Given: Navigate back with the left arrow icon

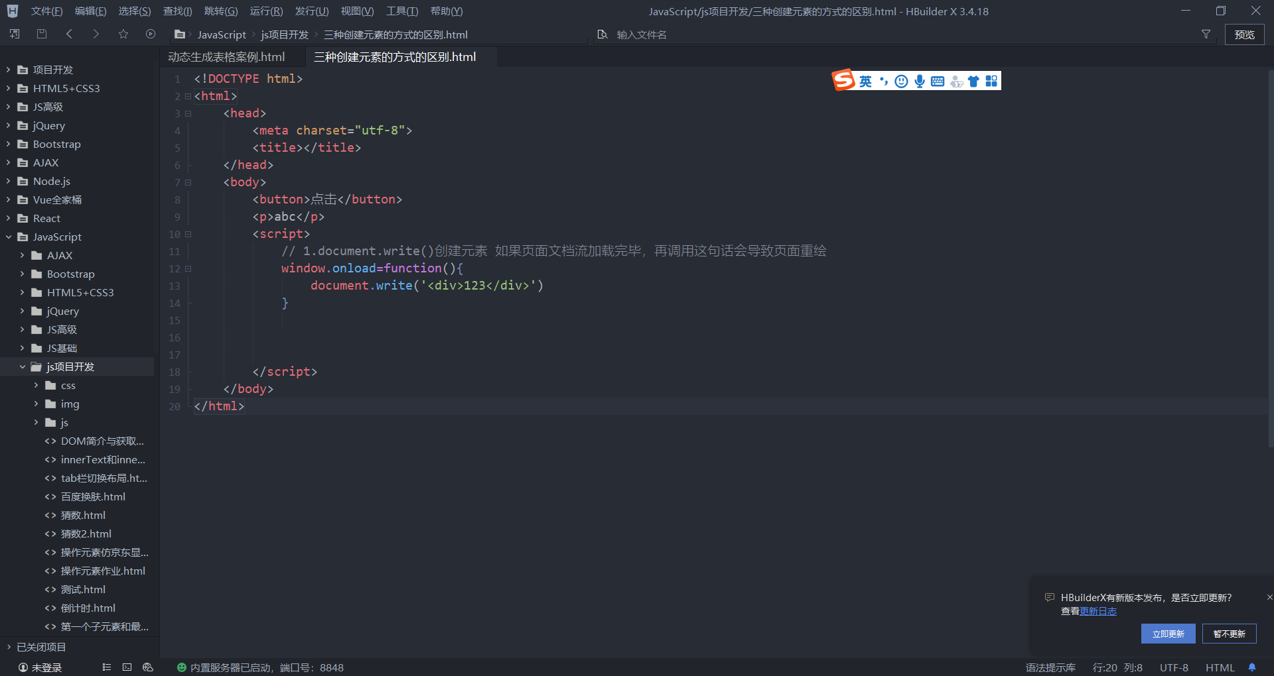Looking at the screenshot, I should click(x=69, y=34).
